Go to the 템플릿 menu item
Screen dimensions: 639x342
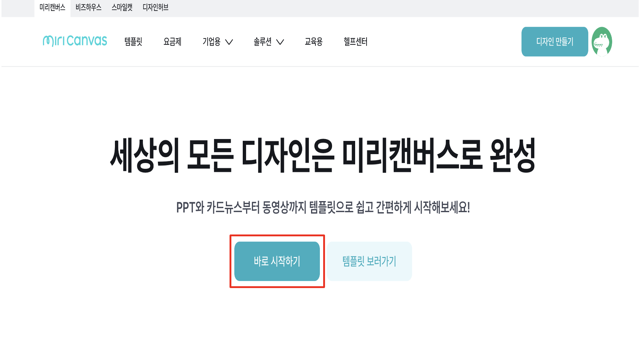click(133, 41)
